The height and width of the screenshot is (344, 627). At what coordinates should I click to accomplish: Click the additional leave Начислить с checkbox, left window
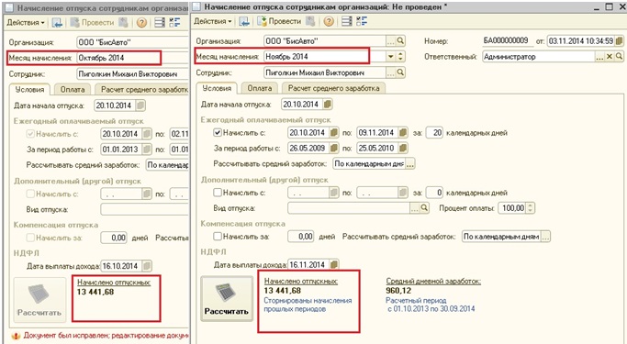[30, 194]
